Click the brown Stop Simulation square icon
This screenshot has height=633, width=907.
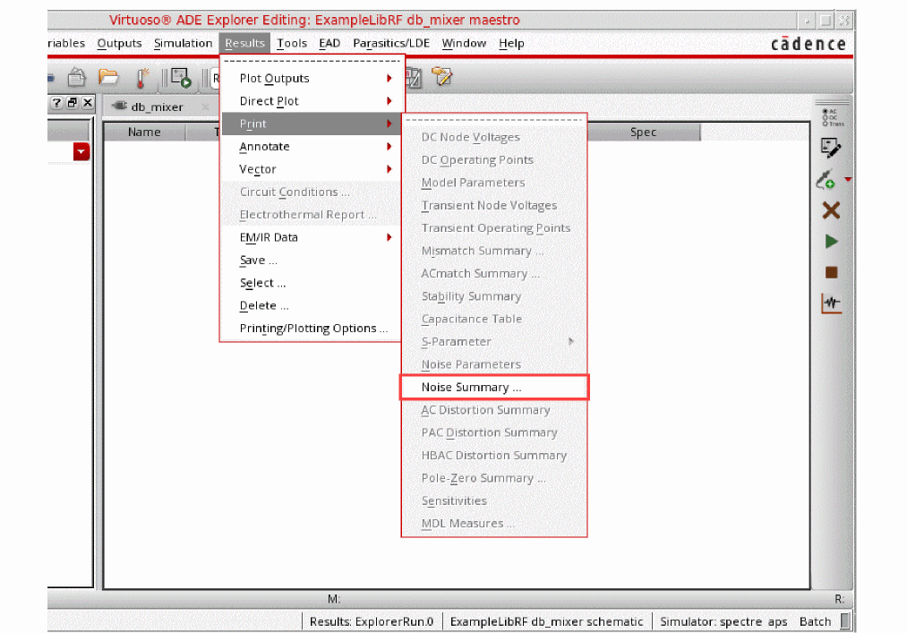tap(831, 272)
